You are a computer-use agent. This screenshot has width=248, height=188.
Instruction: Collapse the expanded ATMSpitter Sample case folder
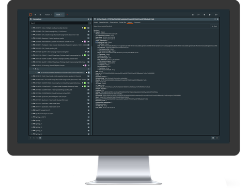[x=32, y=66]
